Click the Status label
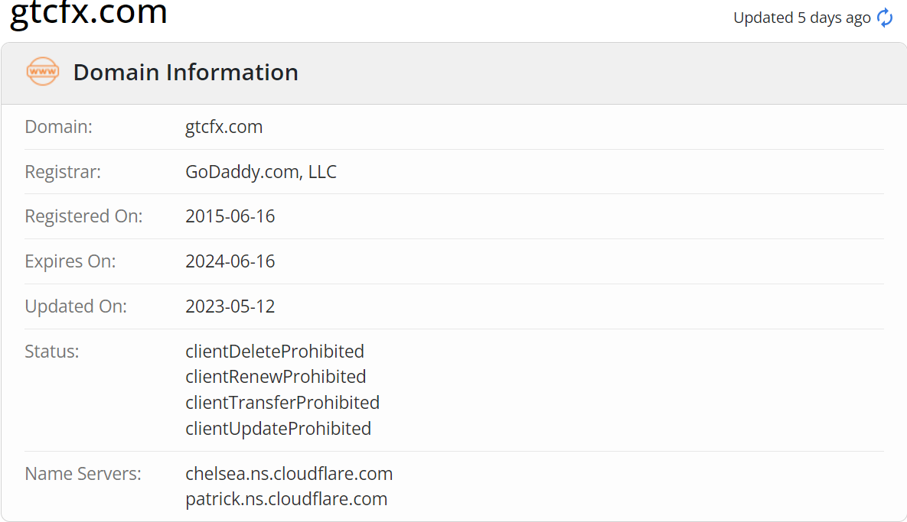 pos(52,351)
